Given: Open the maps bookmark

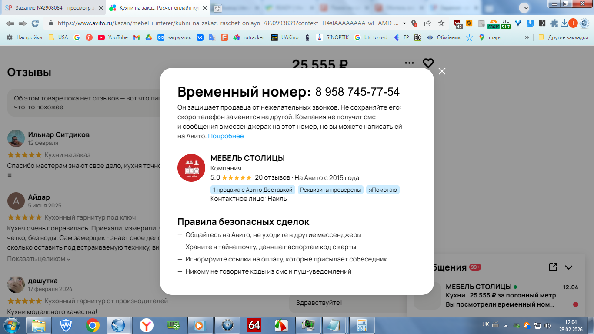Looking at the screenshot, I should [x=490, y=37].
